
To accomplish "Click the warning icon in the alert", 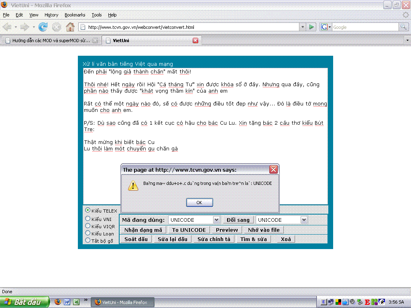I will (133, 185).
